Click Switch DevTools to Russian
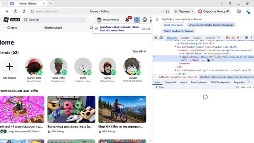The width and height of the screenshot is (254, 143). point(178,31)
